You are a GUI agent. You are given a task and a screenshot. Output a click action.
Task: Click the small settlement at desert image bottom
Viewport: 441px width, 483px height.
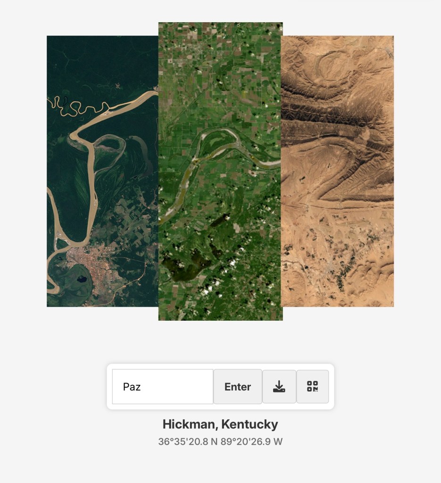(330, 268)
